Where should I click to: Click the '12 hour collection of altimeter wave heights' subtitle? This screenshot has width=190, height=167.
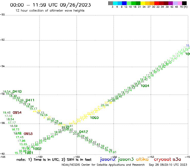pos(50,11)
